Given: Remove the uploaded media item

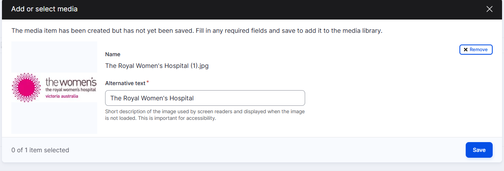Looking at the screenshot, I should 476,50.
